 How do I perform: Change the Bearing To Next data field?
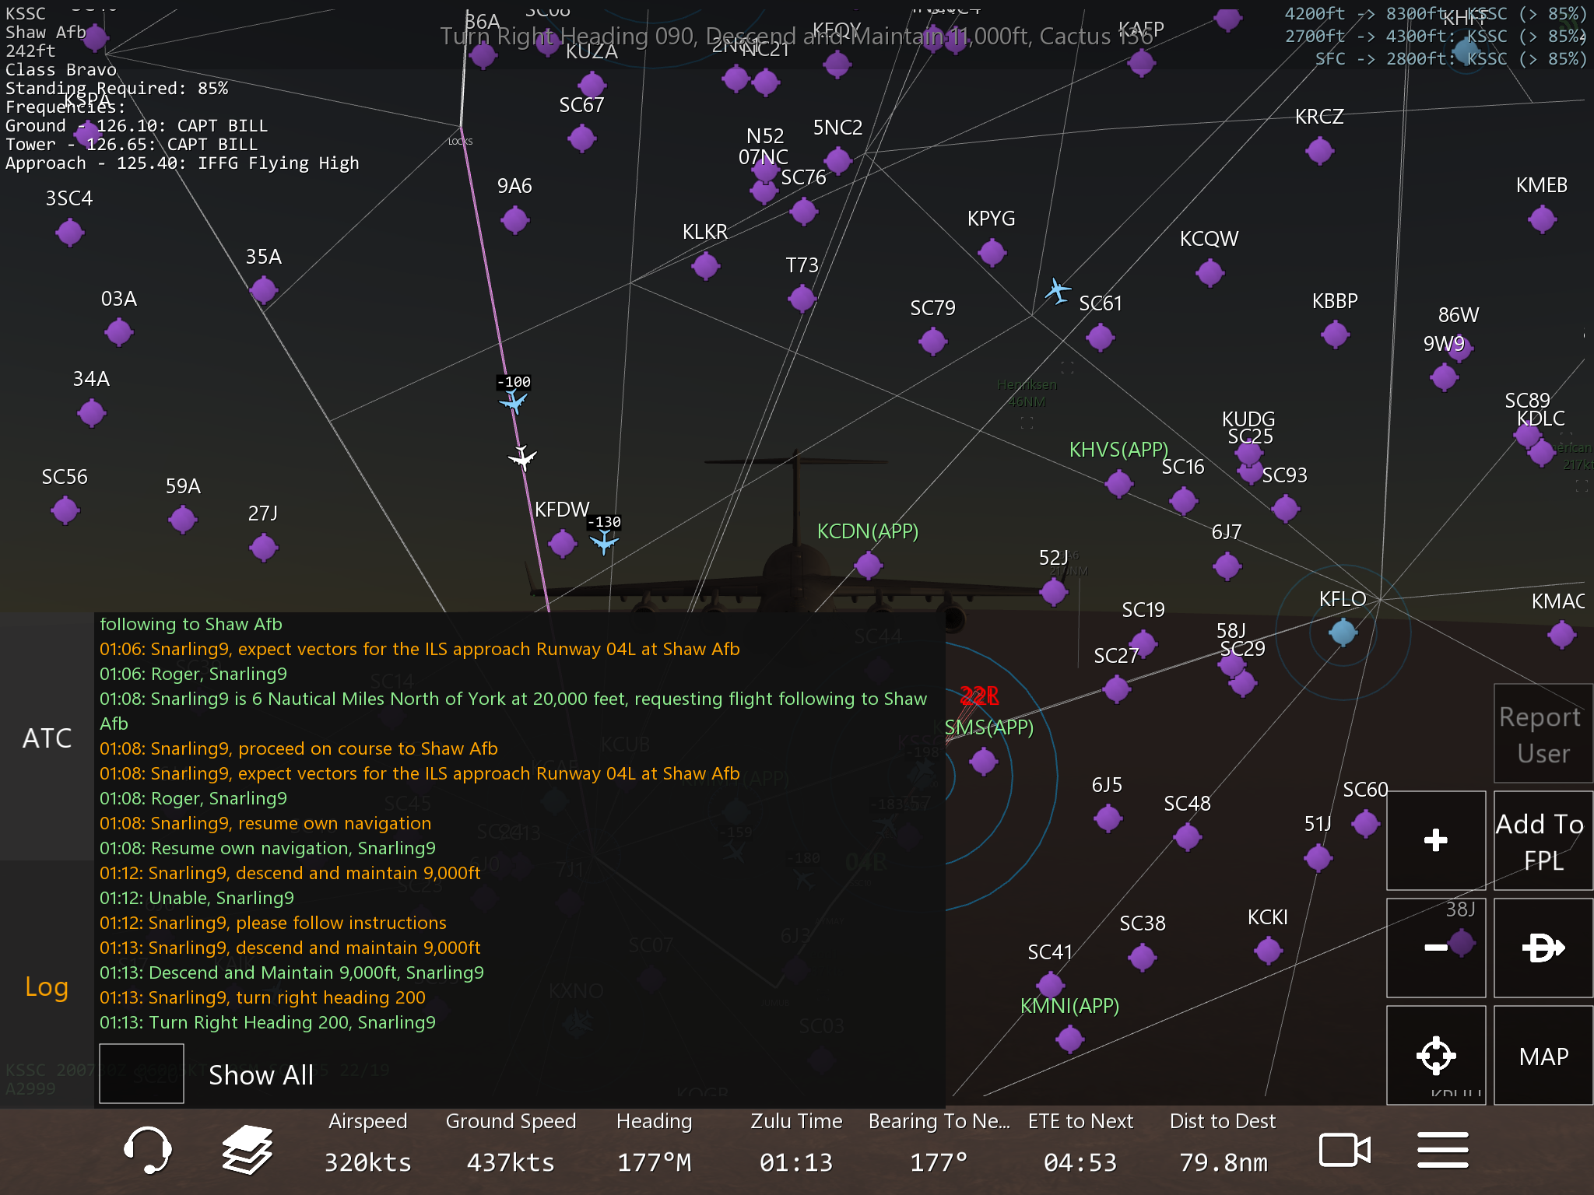coord(939,1144)
